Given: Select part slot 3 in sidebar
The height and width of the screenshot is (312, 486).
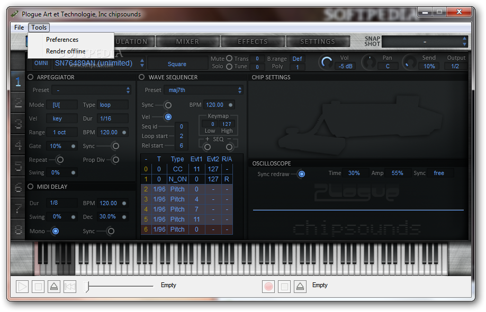Looking at the screenshot, I should 18,124.
